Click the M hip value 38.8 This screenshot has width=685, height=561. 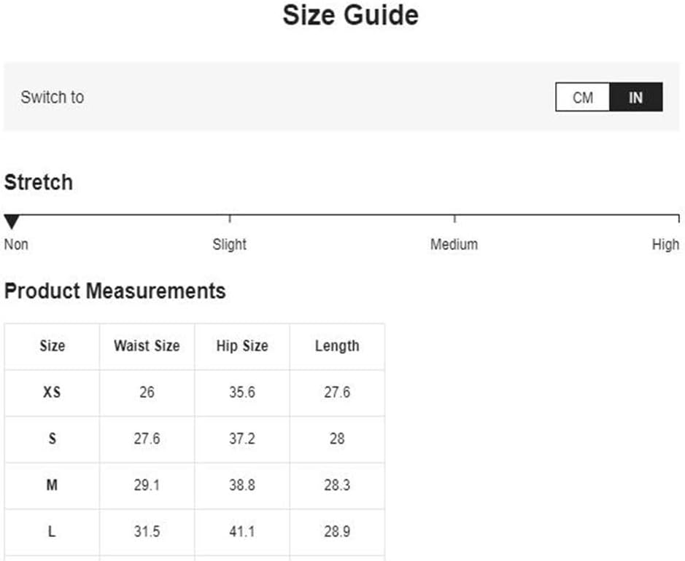242,484
